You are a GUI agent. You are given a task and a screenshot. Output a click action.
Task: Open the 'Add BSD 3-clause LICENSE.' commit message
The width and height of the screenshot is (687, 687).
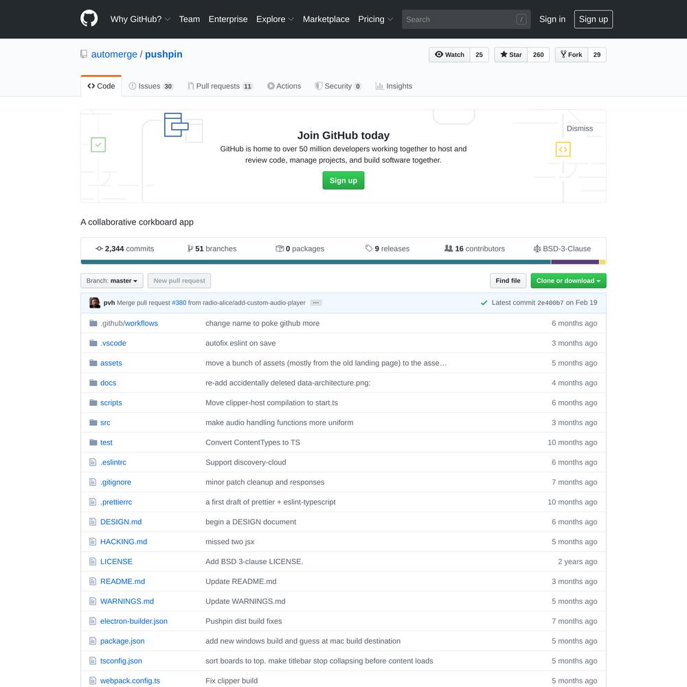point(254,561)
